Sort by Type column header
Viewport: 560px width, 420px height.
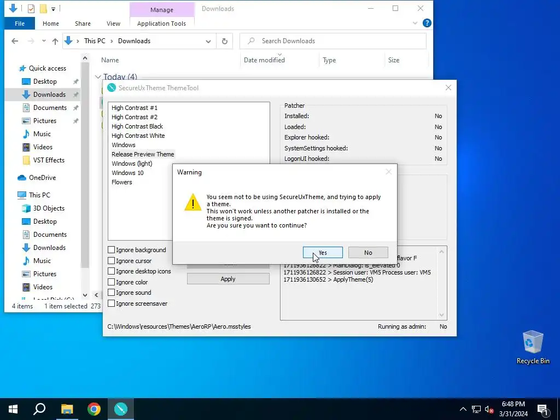click(x=329, y=60)
